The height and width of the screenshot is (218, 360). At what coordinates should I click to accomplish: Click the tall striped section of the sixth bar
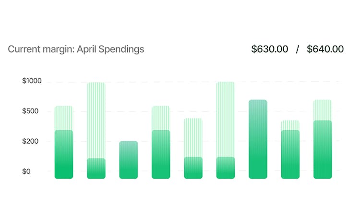[226, 119]
